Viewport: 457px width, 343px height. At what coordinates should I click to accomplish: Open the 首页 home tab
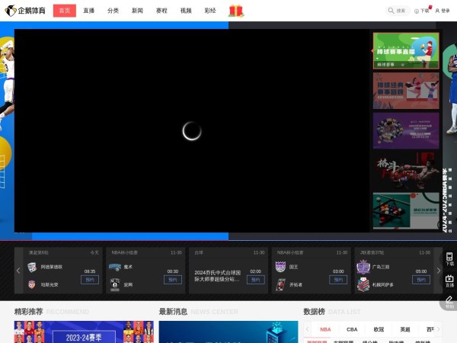coord(65,11)
